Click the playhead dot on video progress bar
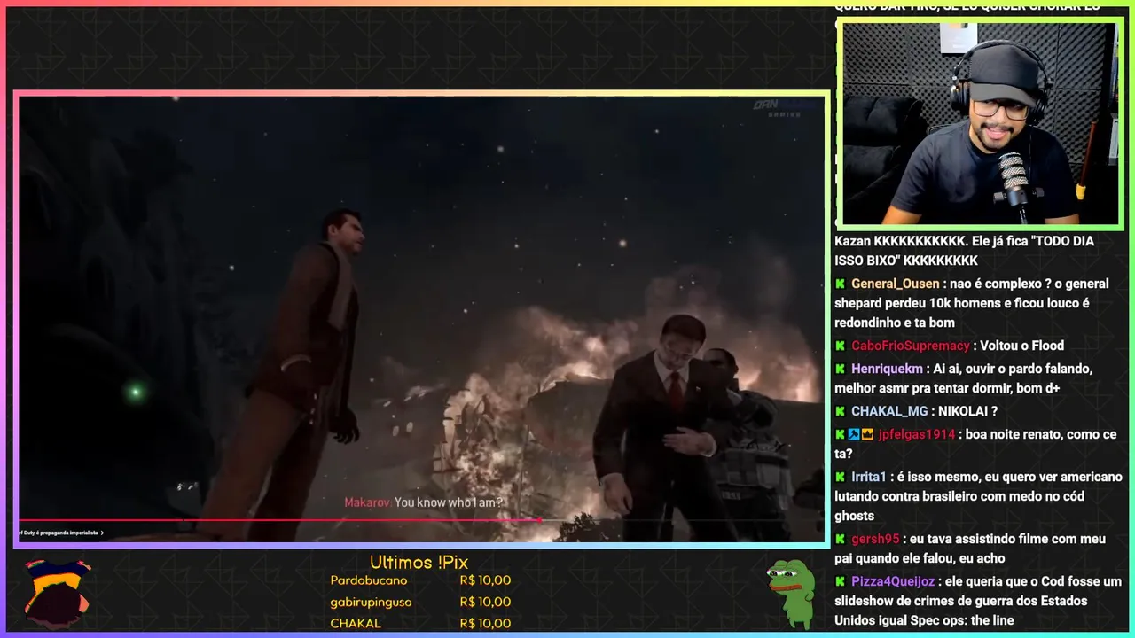Screen dimensions: 1135x638 539,520
